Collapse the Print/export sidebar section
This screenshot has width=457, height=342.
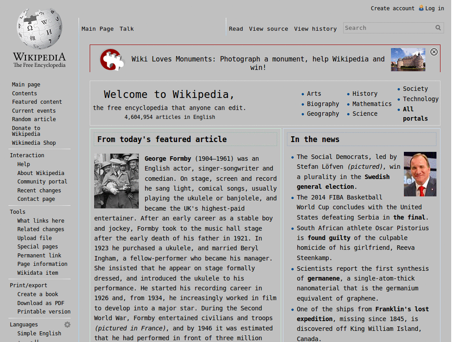pyautogui.click(x=28, y=285)
